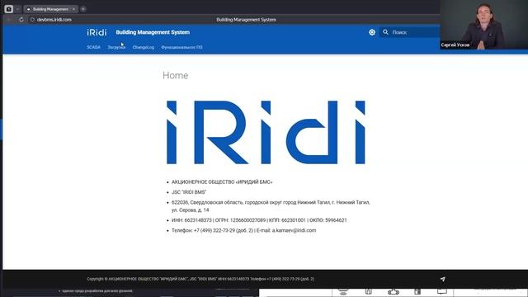
Task: Click the address line starting 622036
Action: (x=271, y=205)
